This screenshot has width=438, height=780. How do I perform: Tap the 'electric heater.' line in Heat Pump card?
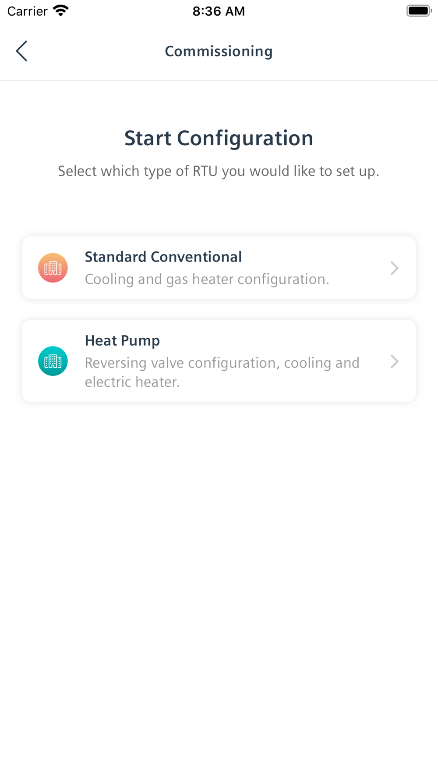[132, 382]
